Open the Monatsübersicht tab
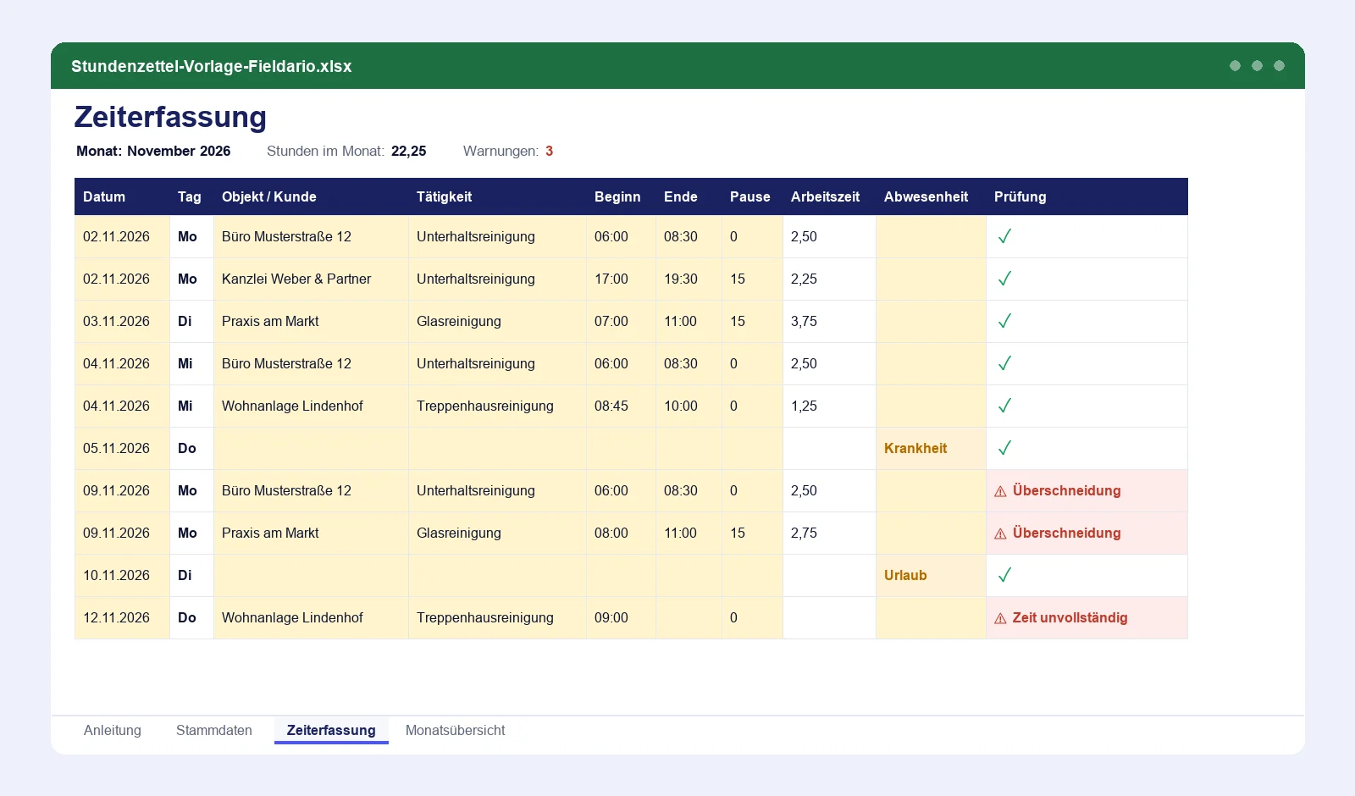1355x796 pixels. coord(455,730)
